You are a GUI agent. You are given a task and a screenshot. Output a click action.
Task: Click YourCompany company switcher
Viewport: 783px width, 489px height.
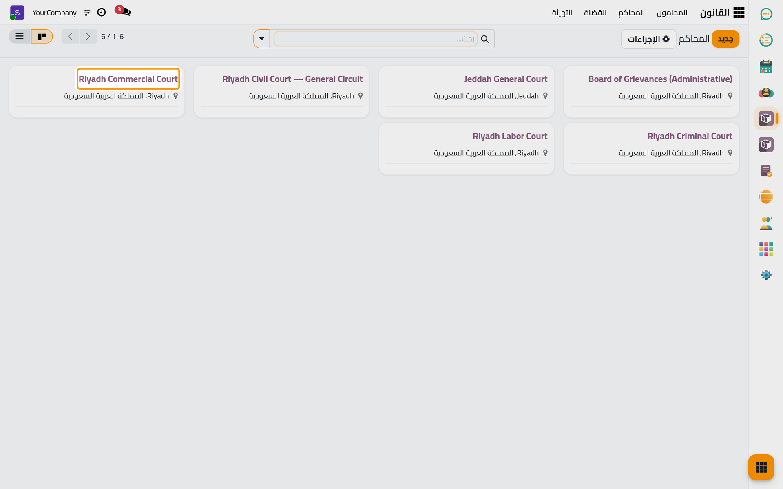(x=55, y=13)
